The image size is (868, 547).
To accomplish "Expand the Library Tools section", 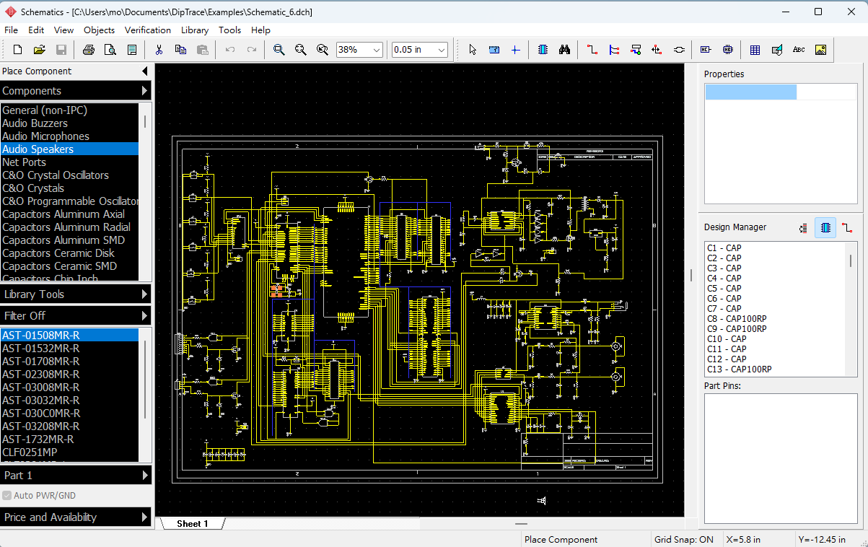I will tap(76, 294).
